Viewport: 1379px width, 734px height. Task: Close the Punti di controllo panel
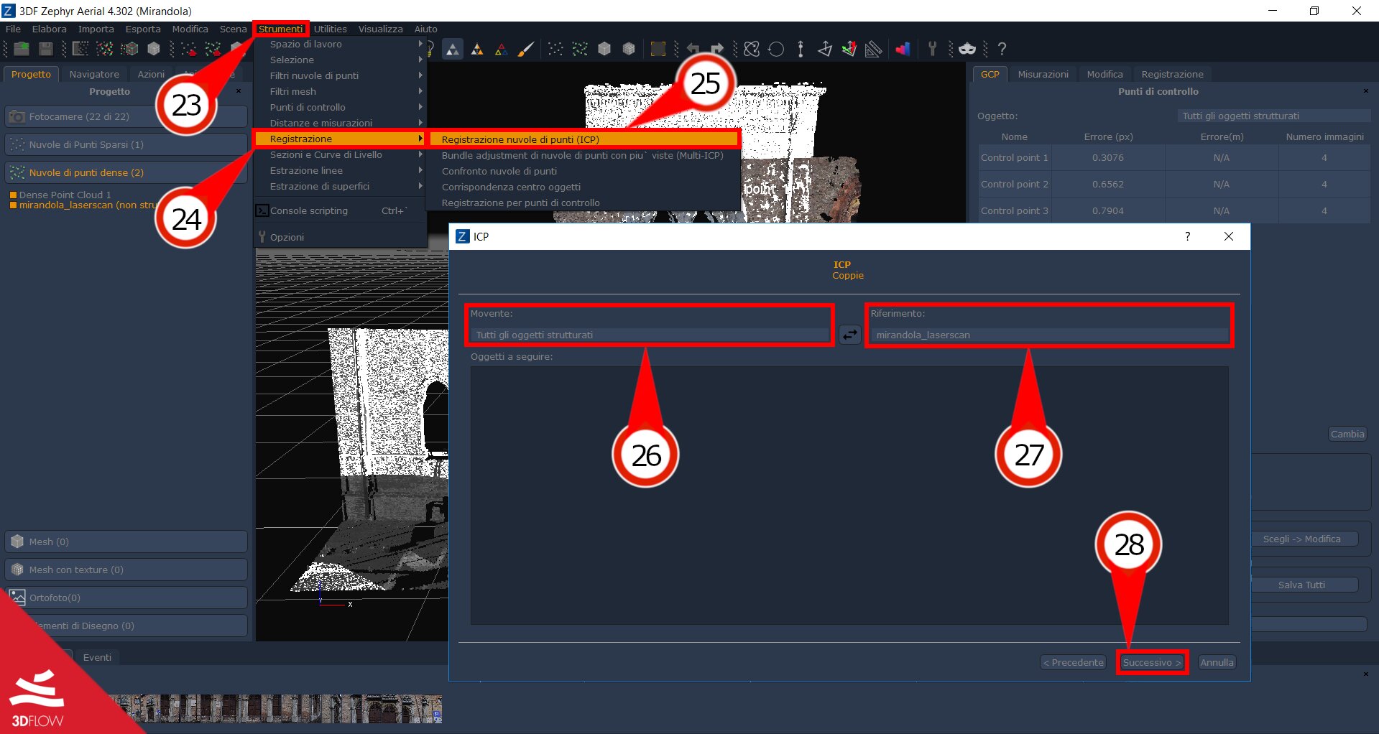click(1365, 91)
